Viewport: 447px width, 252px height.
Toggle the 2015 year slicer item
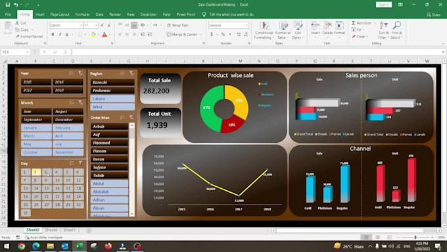(x=36, y=82)
